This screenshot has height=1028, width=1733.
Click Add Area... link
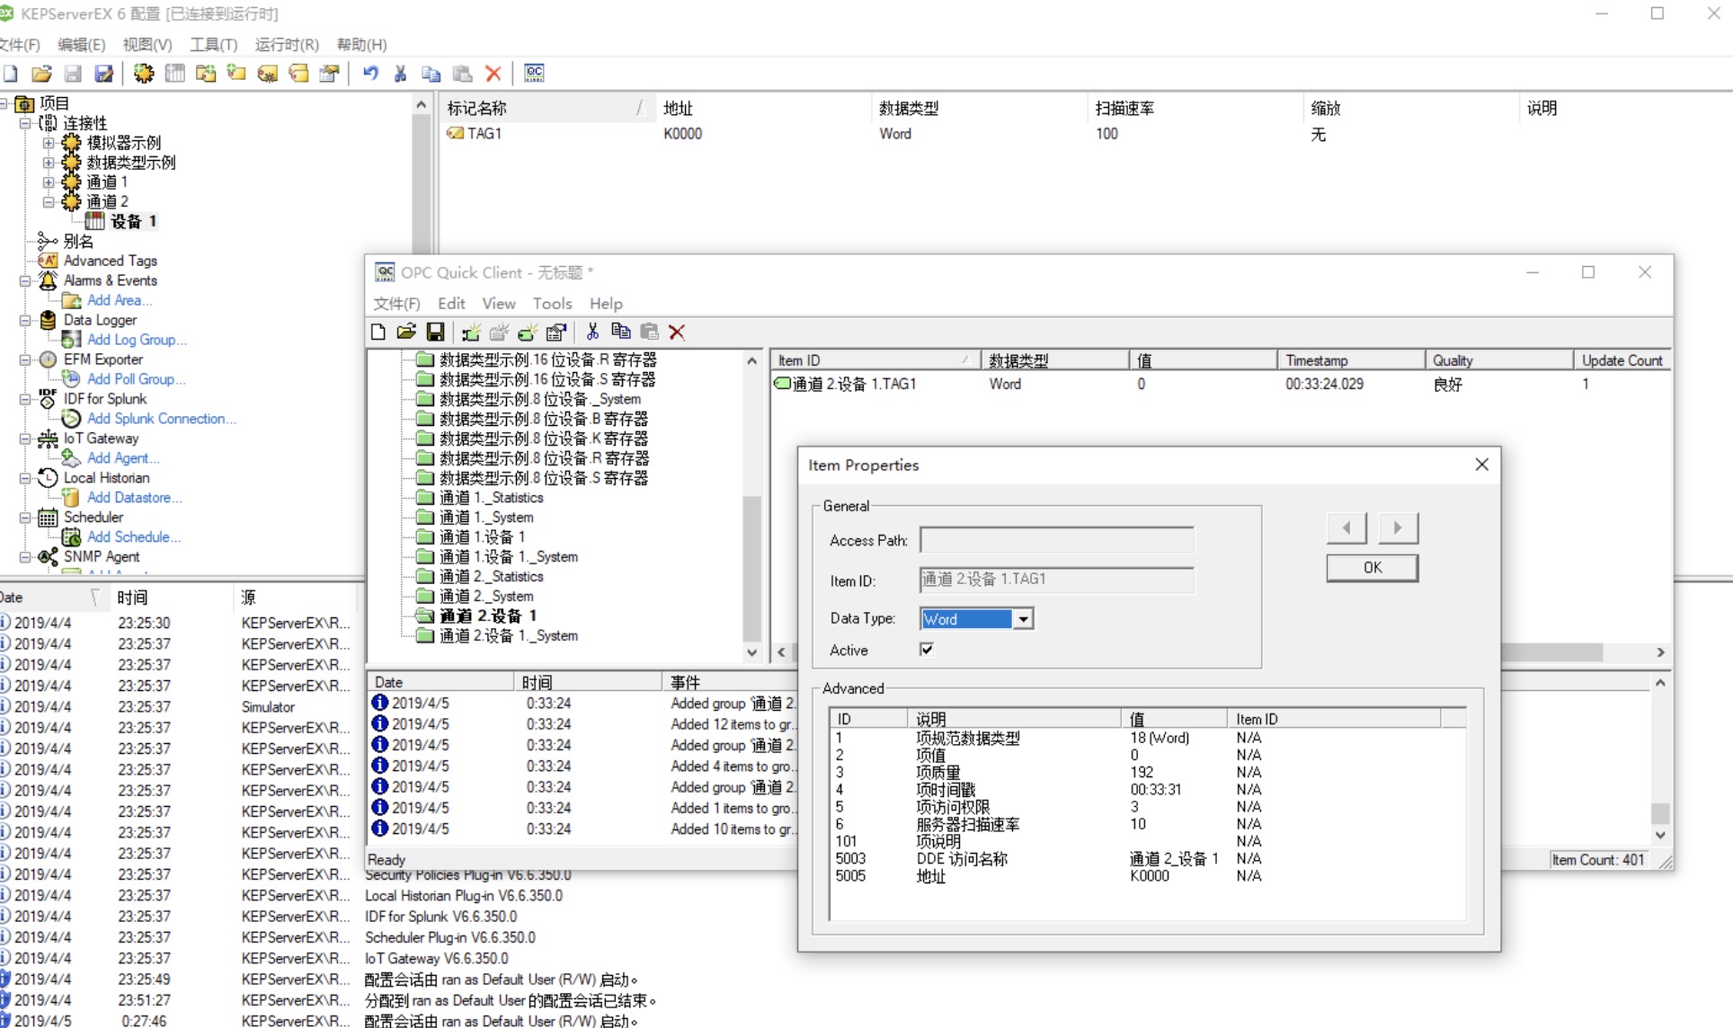120,300
